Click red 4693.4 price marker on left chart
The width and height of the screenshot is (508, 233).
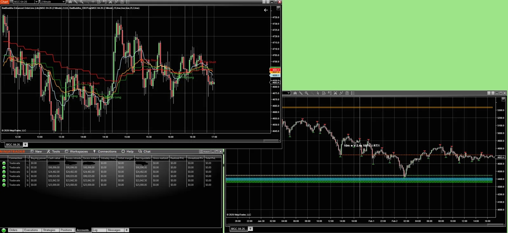275,70
